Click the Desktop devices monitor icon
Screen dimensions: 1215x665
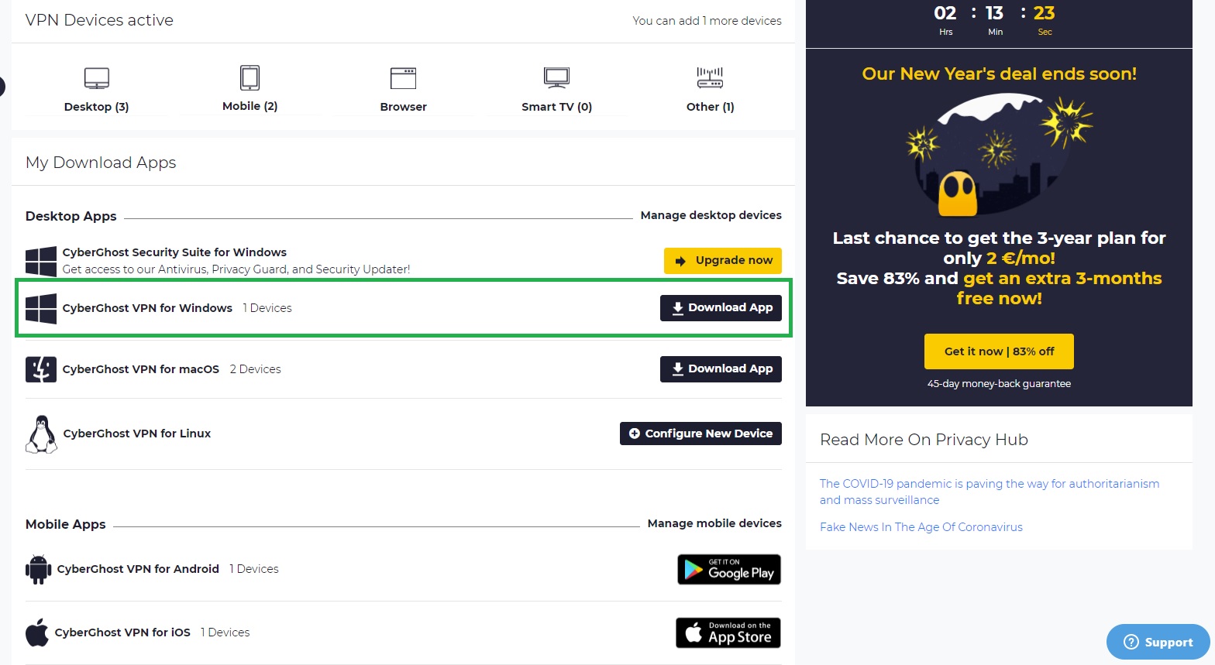coord(96,78)
